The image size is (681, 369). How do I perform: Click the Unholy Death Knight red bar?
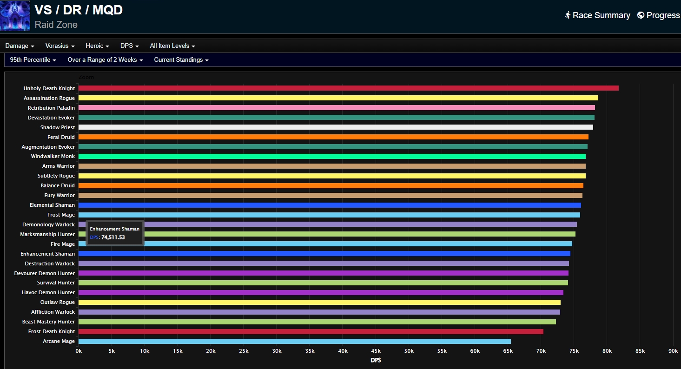coord(348,88)
